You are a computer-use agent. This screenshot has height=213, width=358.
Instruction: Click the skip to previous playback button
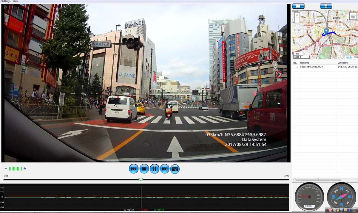pos(134,169)
